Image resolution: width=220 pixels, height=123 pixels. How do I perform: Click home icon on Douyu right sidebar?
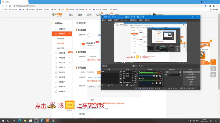[213, 68]
